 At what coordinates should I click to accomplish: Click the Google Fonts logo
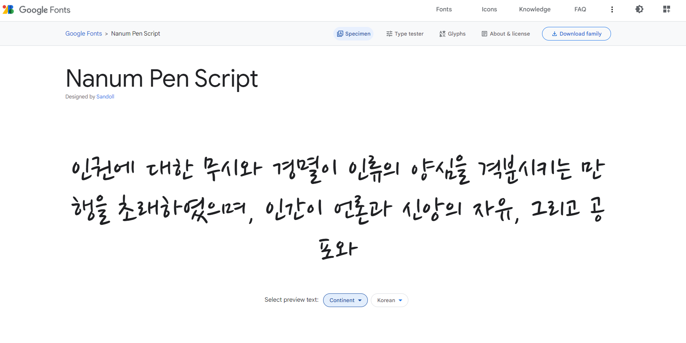tap(36, 9)
